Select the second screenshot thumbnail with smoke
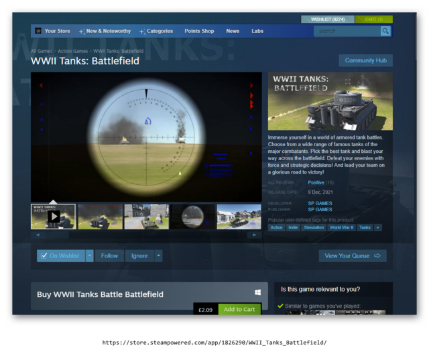This screenshot has height=358, width=429. coord(100,217)
